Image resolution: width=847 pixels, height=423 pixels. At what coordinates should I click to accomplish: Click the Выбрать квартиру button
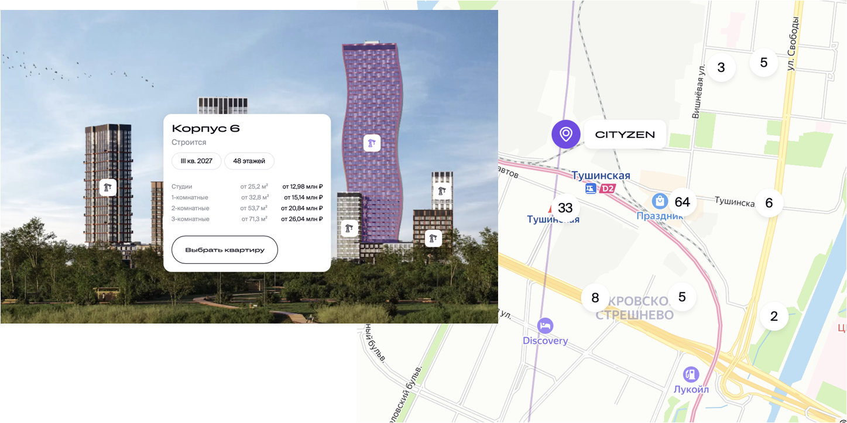point(225,250)
